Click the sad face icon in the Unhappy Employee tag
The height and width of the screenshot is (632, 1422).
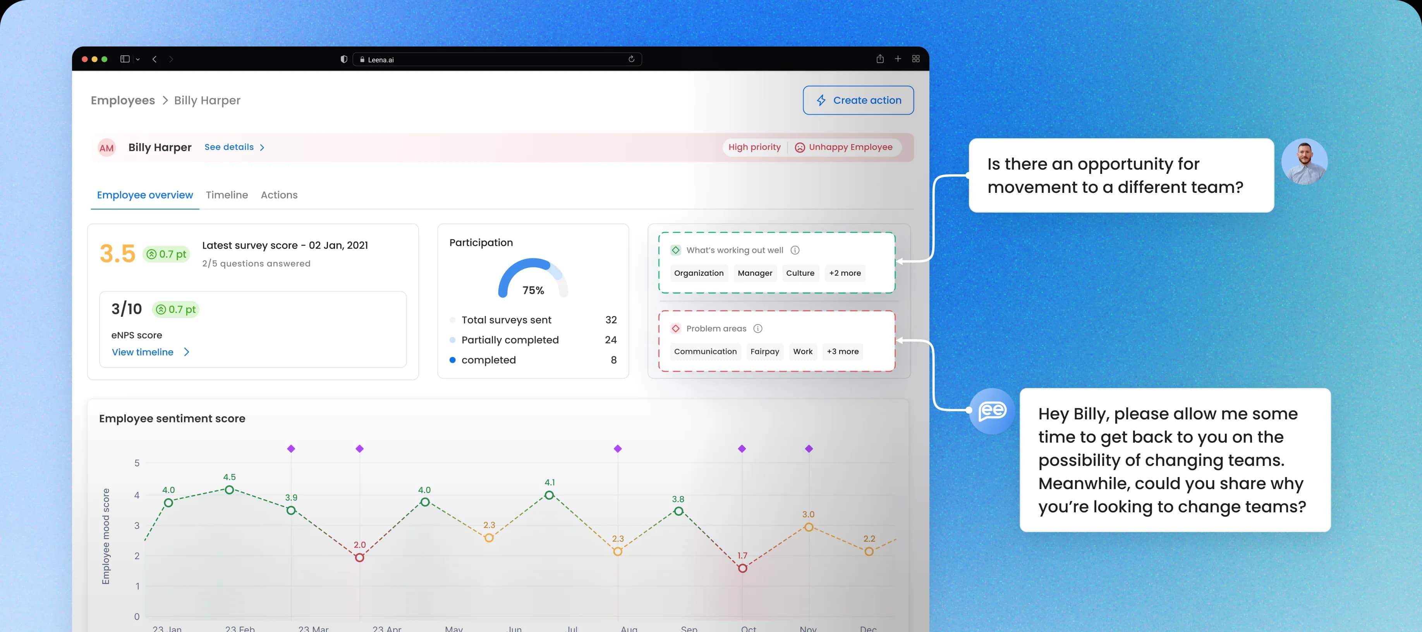click(799, 148)
